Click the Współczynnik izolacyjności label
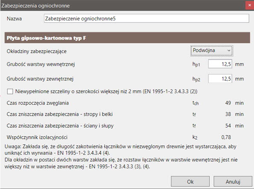254x189 pixels. 37,137
